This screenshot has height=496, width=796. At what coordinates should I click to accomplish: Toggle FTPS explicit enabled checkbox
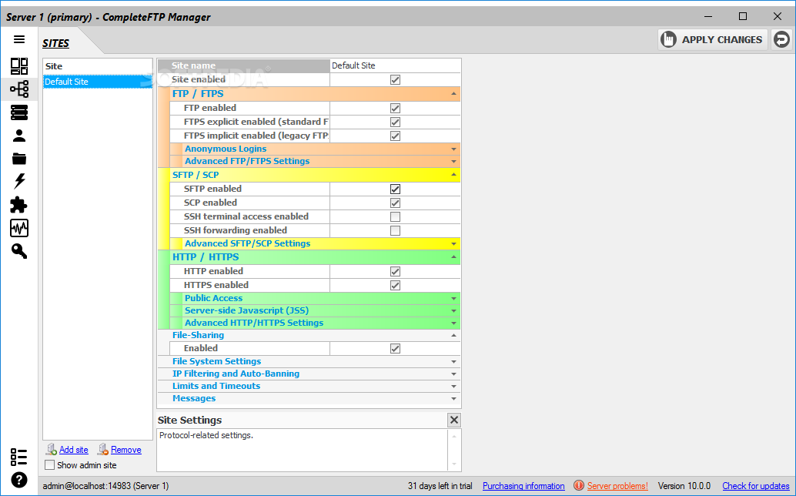point(395,122)
